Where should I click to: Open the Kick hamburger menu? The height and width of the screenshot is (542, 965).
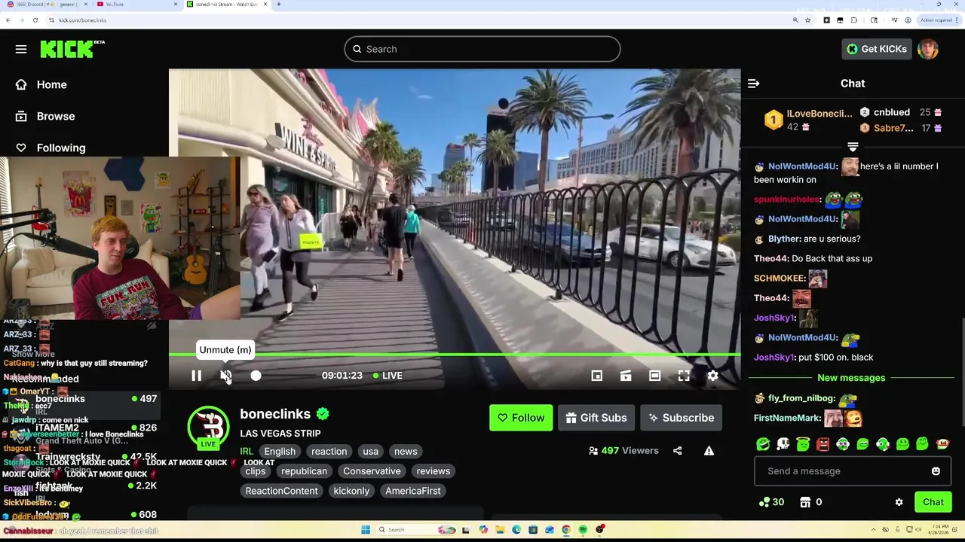point(21,49)
